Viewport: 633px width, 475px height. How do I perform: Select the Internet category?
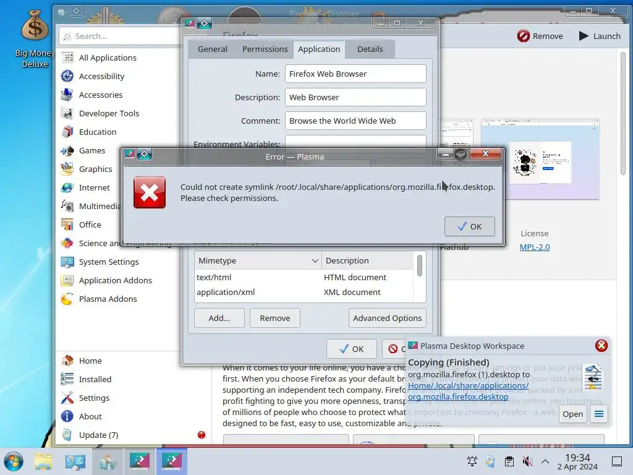[x=94, y=188]
